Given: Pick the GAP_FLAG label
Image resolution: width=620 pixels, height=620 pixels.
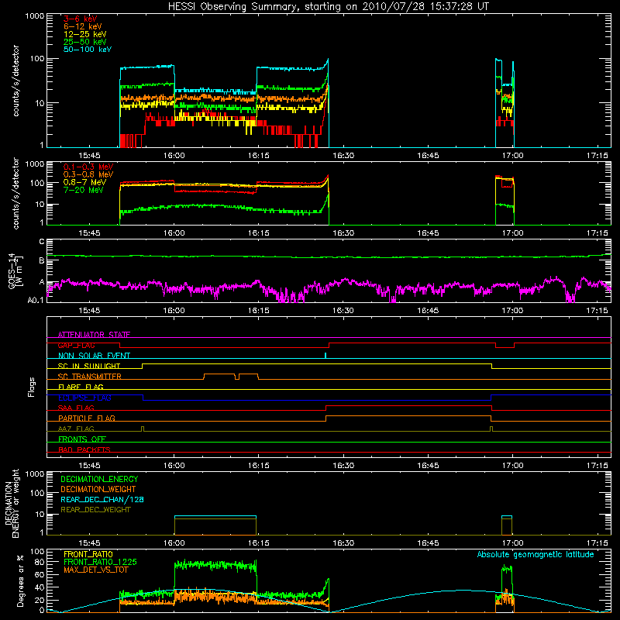Looking at the screenshot, I should pos(76,345).
